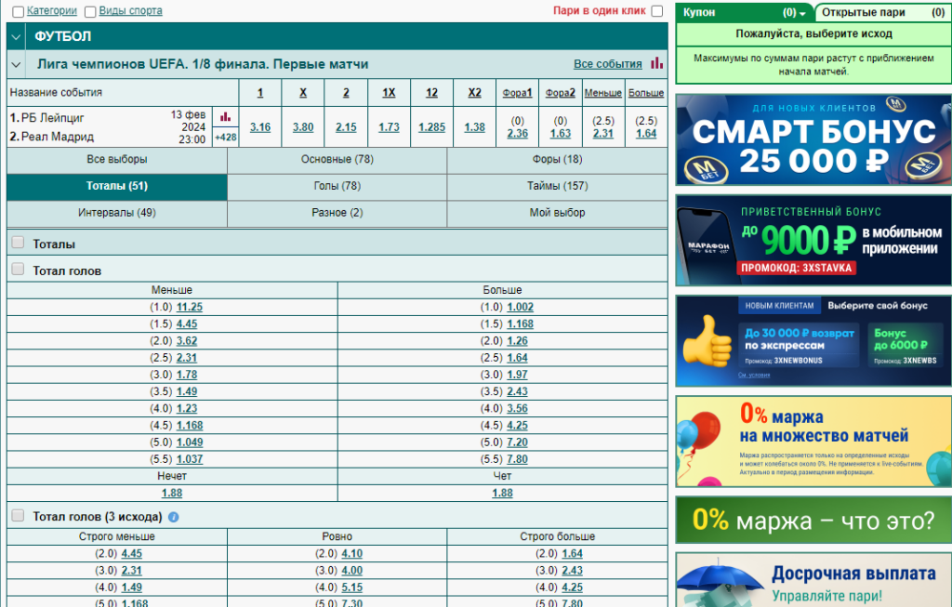Open the Досрочная выплата banner
This screenshot has width=952, height=607.
(x=813, y=580)
